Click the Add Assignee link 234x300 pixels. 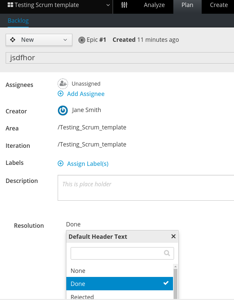tap(86, 94)
